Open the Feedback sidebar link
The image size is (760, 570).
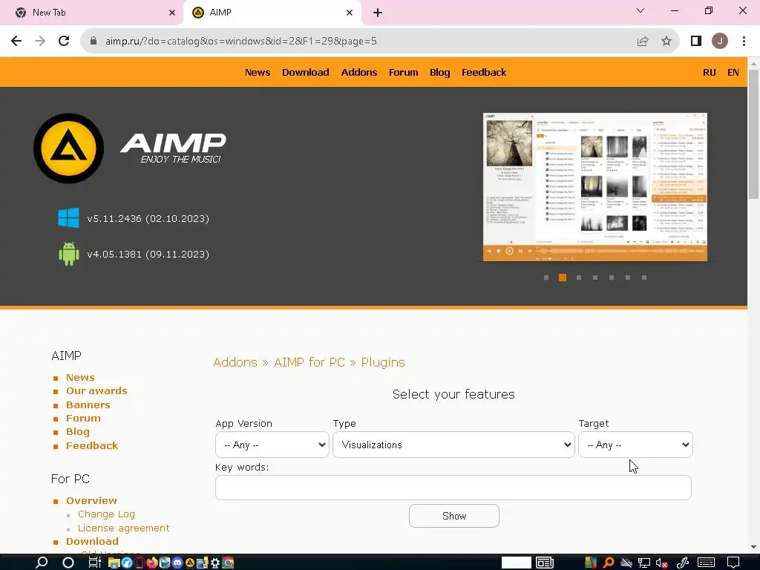[92, 445]
